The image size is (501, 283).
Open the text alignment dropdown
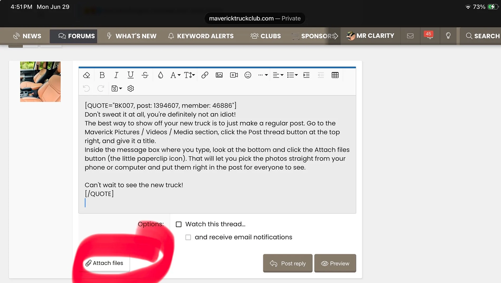[x=278, y=75]
